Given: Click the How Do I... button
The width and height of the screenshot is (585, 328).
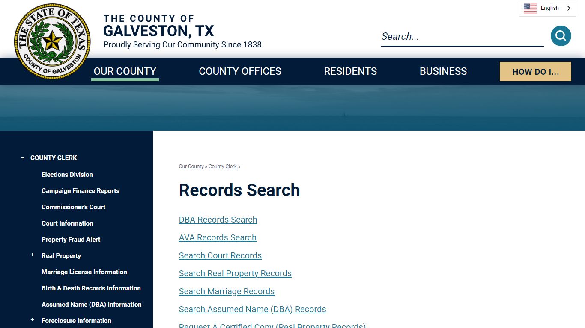Looking at the screenshot, I should click(x=535, y=72).
